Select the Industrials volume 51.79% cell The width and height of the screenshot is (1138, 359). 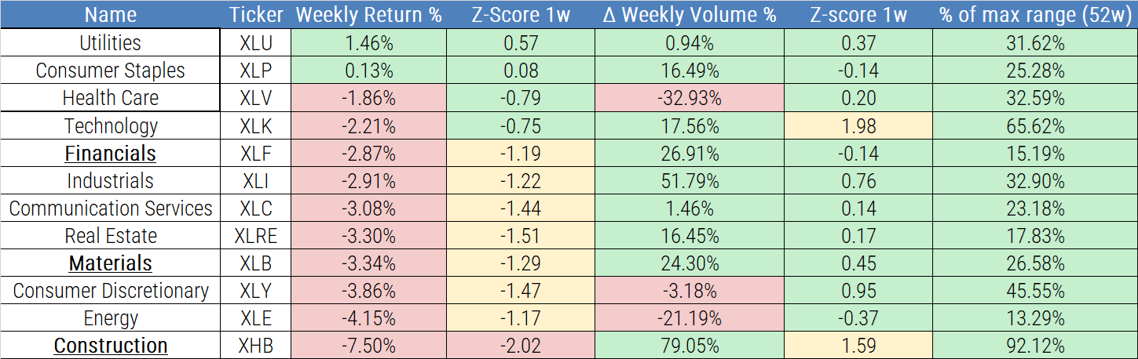[x=689, y=181]
